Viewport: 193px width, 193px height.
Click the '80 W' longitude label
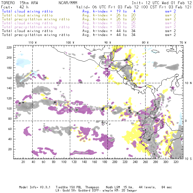[145, 43]
